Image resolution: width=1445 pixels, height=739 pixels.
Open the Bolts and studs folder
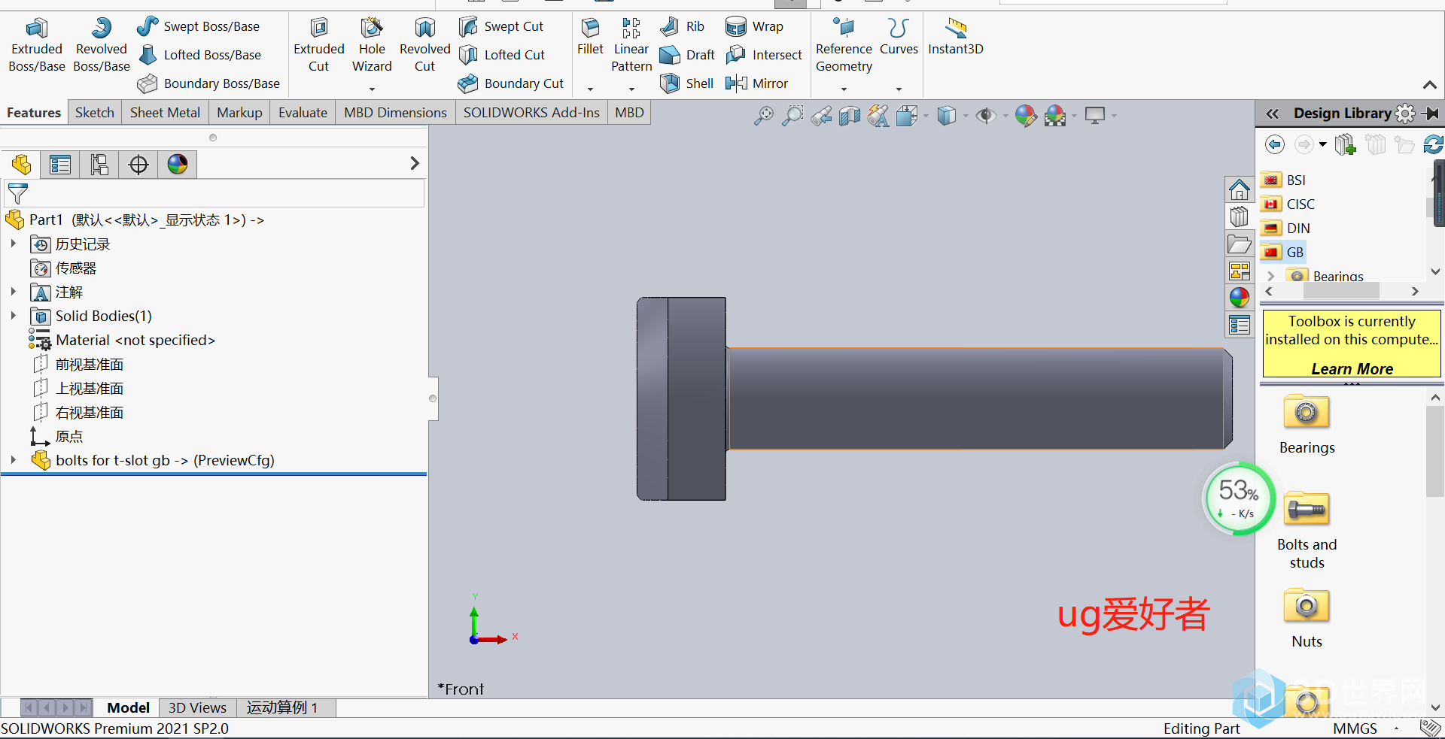[1307, 529]
